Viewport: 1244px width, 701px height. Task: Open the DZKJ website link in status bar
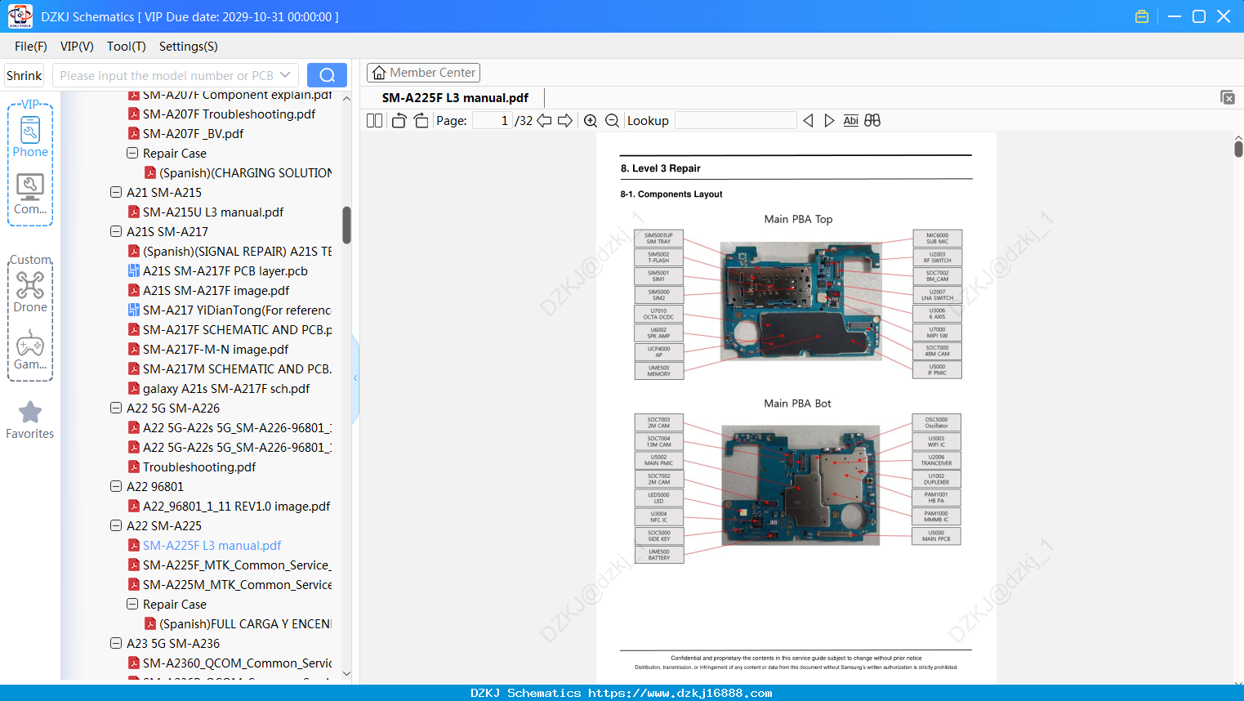680,693
